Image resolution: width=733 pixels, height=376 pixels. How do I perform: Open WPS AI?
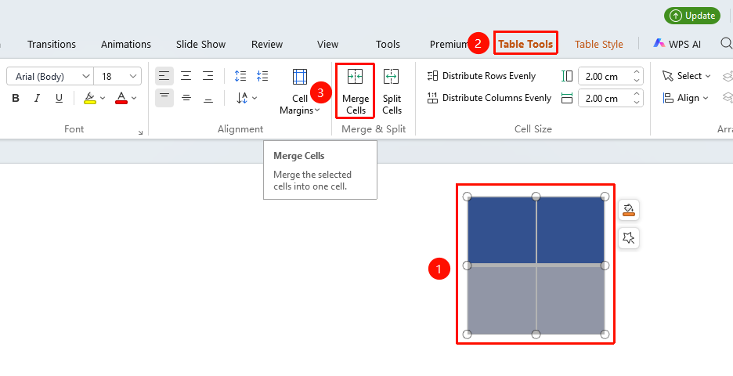677,44
